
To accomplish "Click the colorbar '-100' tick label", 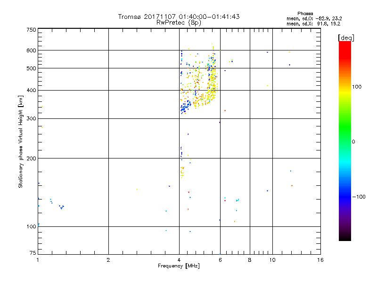I will coord(359,197).
